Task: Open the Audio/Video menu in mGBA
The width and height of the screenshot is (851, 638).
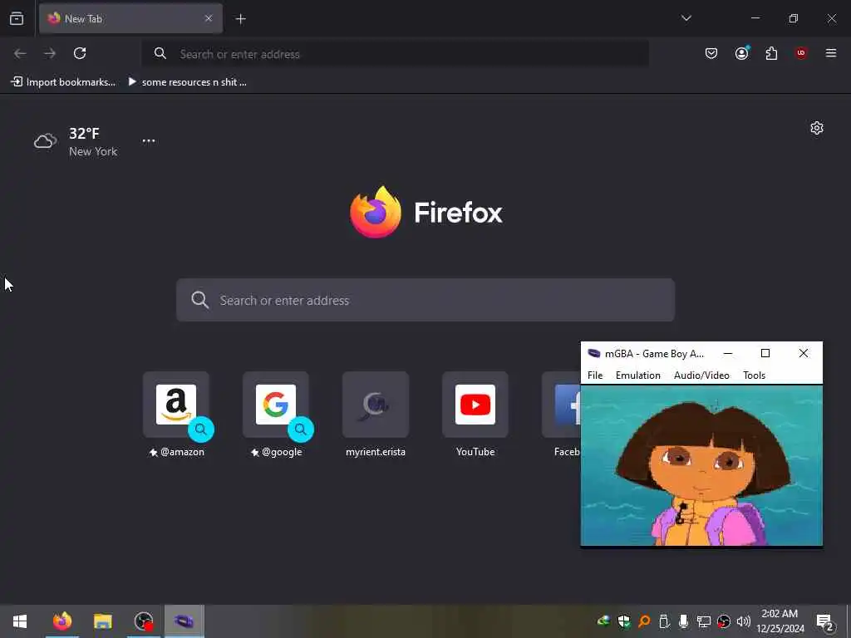Action: point(701,375)
